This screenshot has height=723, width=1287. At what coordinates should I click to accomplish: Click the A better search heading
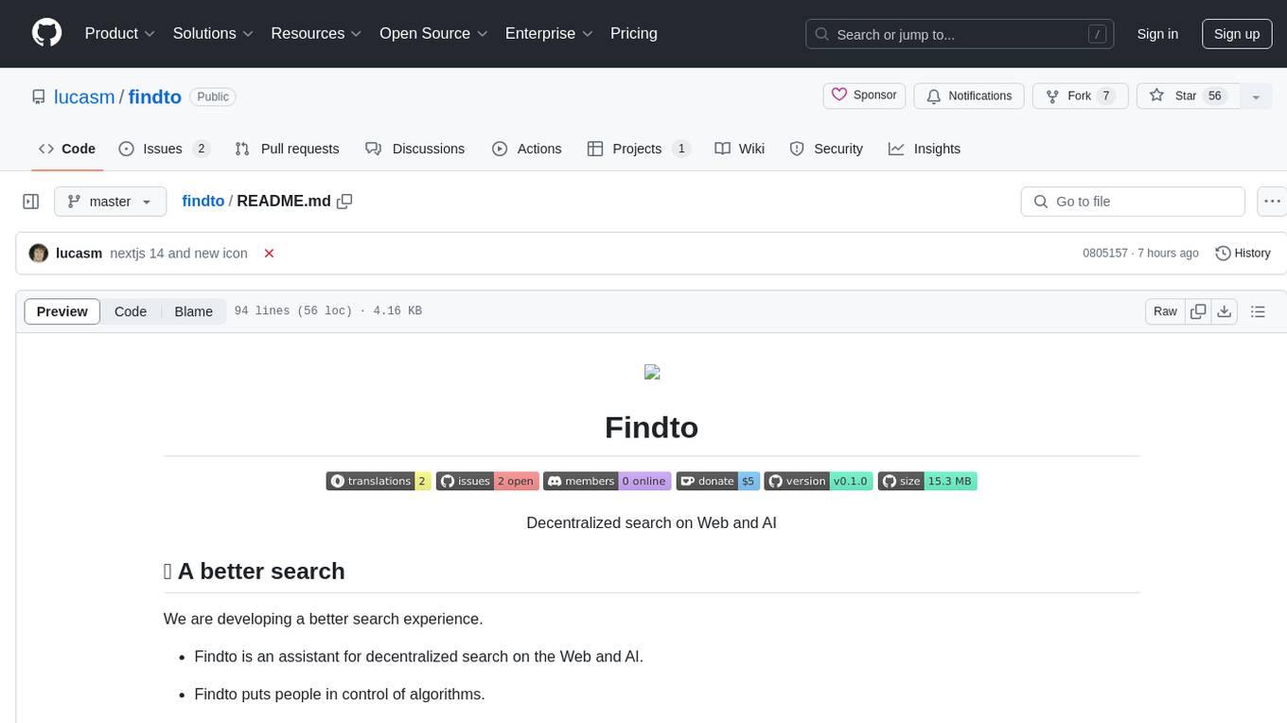[x=255, y=572]
